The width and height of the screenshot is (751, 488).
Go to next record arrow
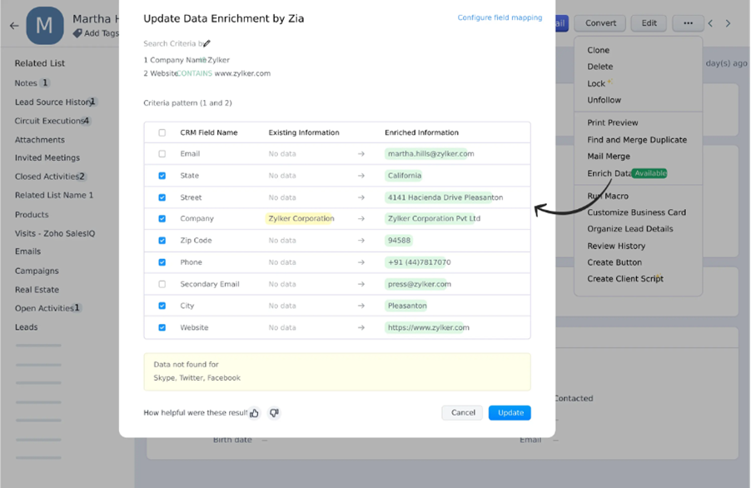pos(728,23)
